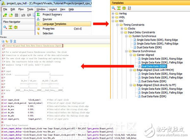Collapse the XDC tree node
Screen dimensions: 190x140
click(113, 22)
